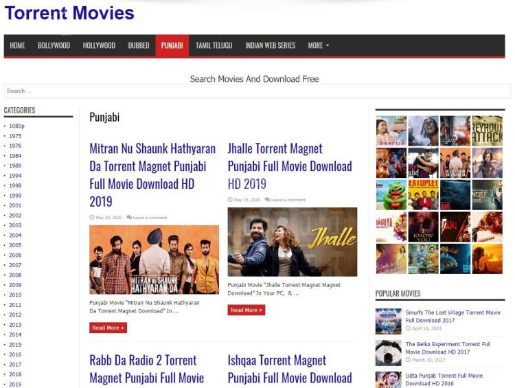Open the Sextuplets poster thumbnail

point(423,194)
